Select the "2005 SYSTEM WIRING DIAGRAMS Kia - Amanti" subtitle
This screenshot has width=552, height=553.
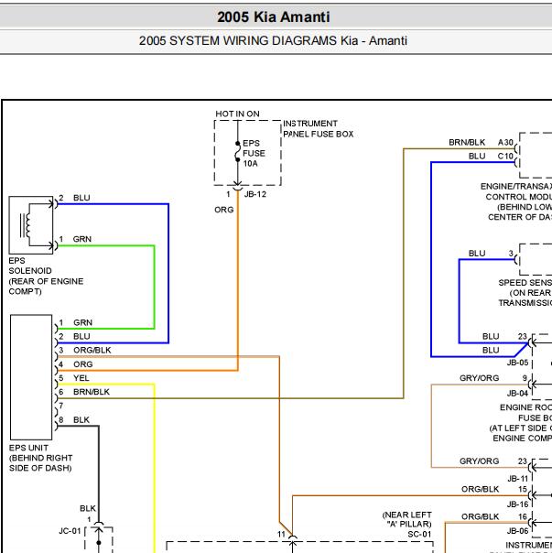273,40
